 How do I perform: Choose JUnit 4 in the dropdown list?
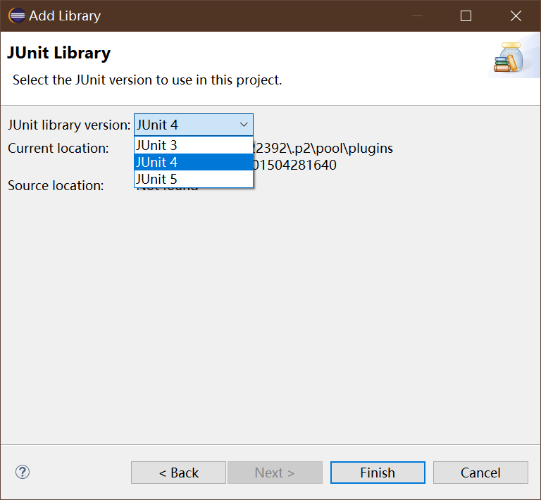(194, 162)
